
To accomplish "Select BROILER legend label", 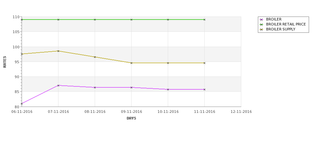I will pyautogui.click(x=274, y=19).
